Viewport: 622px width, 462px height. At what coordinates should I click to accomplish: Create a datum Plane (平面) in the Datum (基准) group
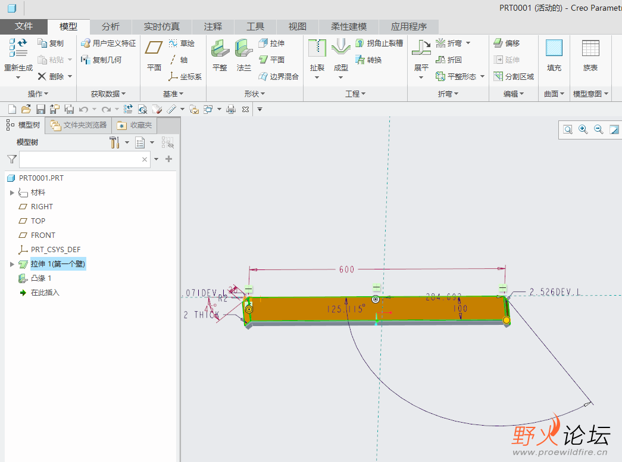pos(154,56)
